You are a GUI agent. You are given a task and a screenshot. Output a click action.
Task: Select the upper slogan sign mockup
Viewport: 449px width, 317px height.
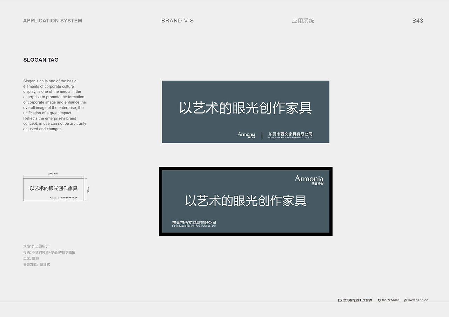(246, 112)
